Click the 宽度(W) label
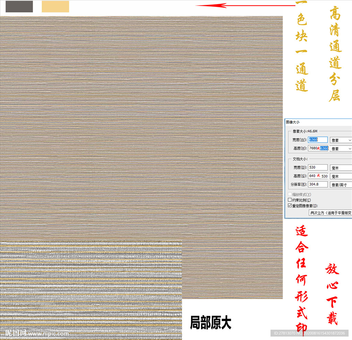Image resolution: width=352 pixels, height=340 pixels. [299, 140]
